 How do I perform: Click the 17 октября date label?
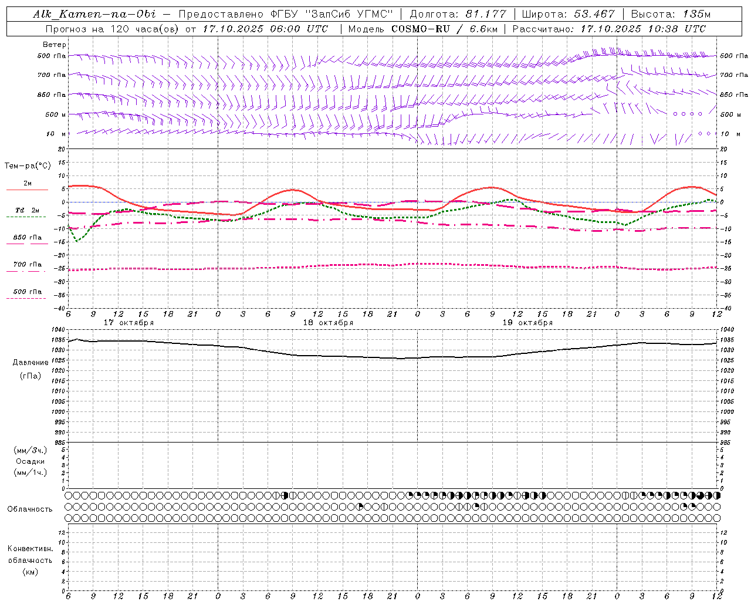tap(128, 323)
